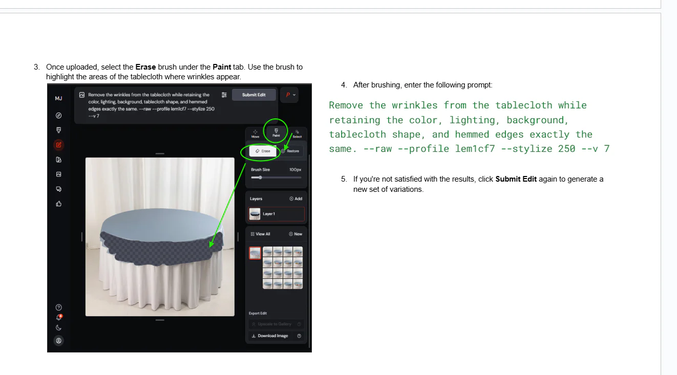This screenshot has width=677, height=375.
Task: Open the Explore compass icon in sidebar
Action: pyautogui.click(x=58, y=116)
